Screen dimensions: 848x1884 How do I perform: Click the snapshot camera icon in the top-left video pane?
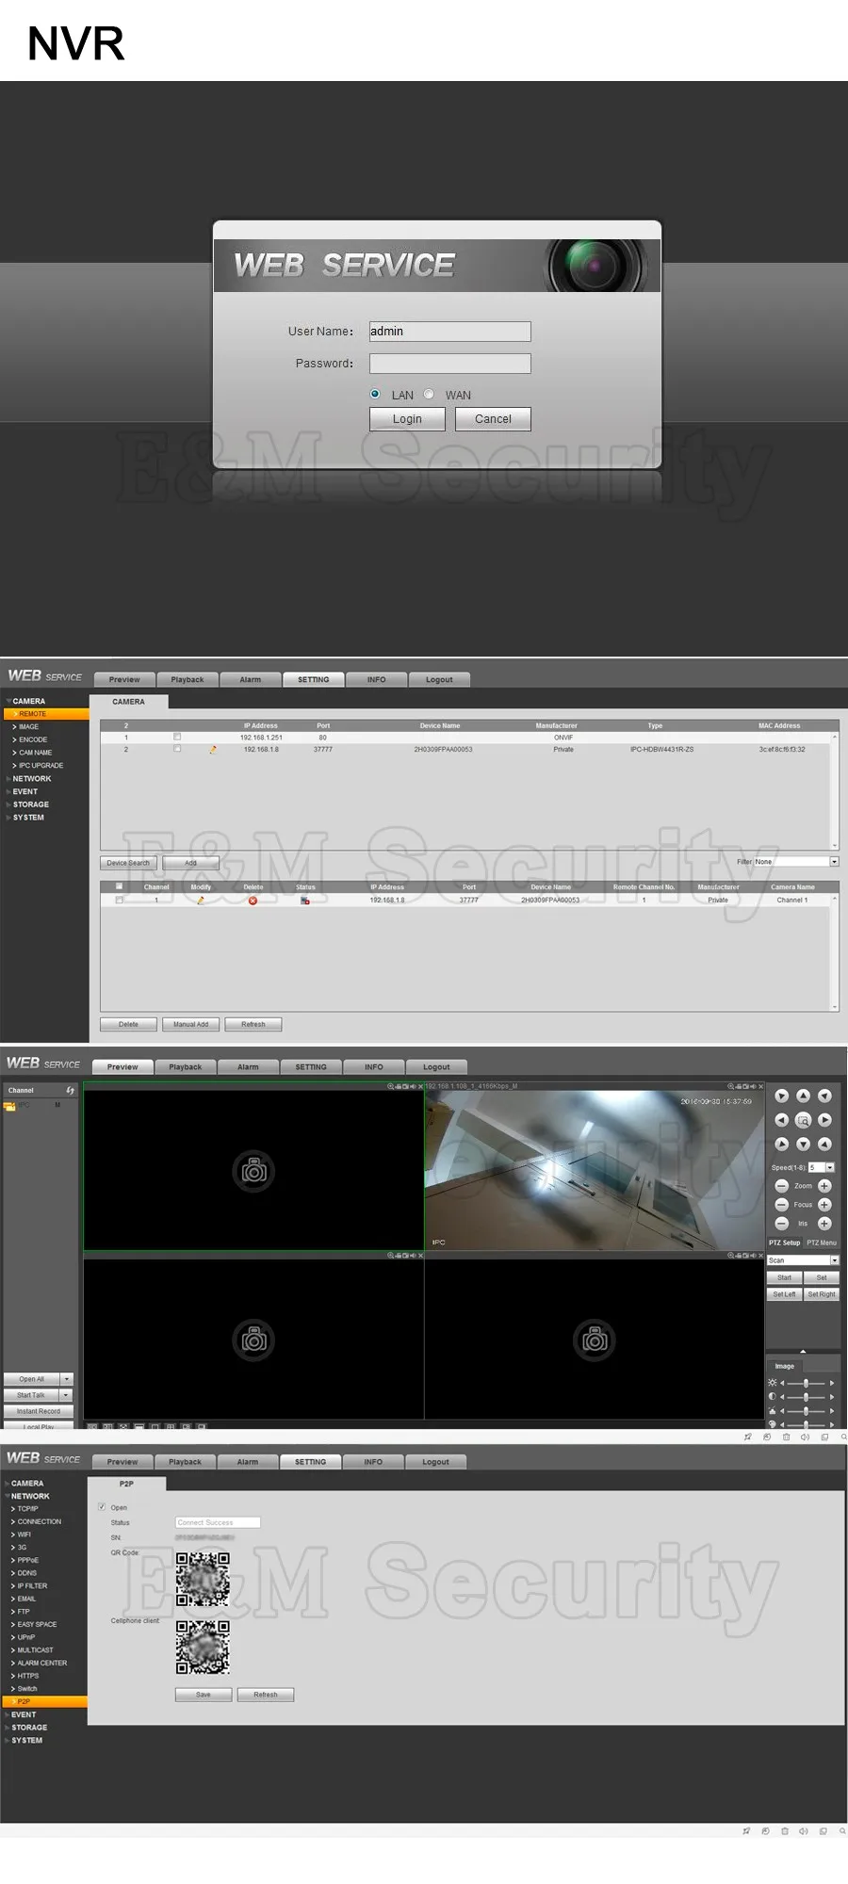253,1171
